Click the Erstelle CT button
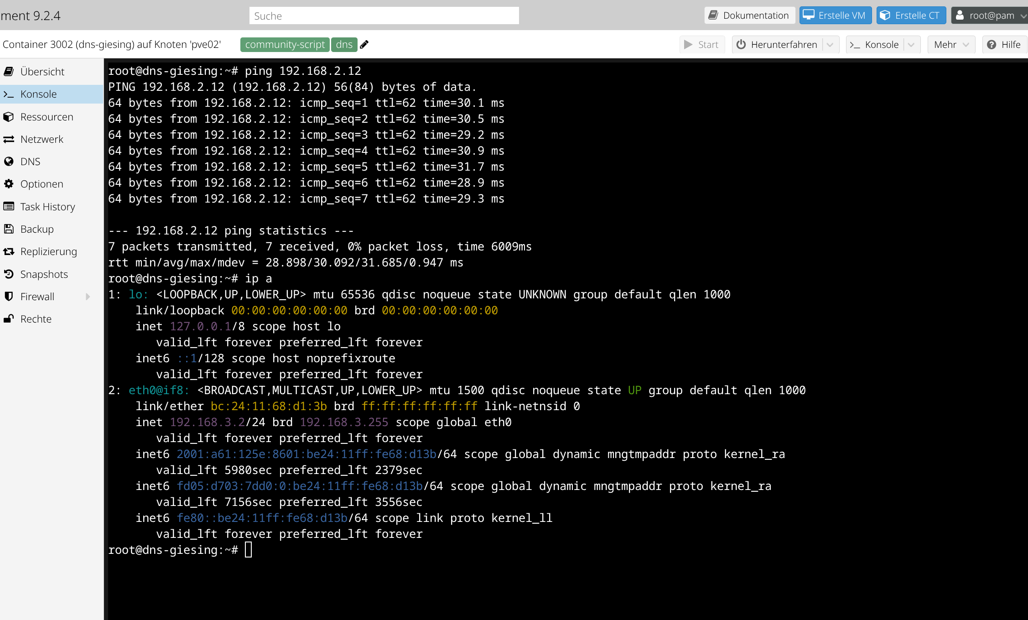 [x=911, y=15]
